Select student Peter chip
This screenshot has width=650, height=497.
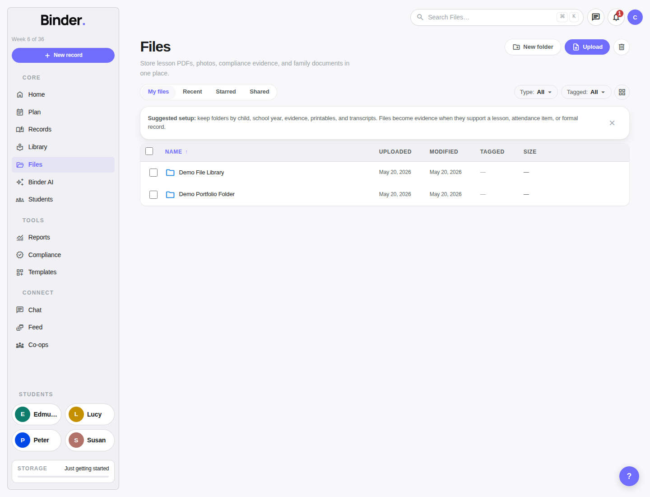tap(37, 440)
